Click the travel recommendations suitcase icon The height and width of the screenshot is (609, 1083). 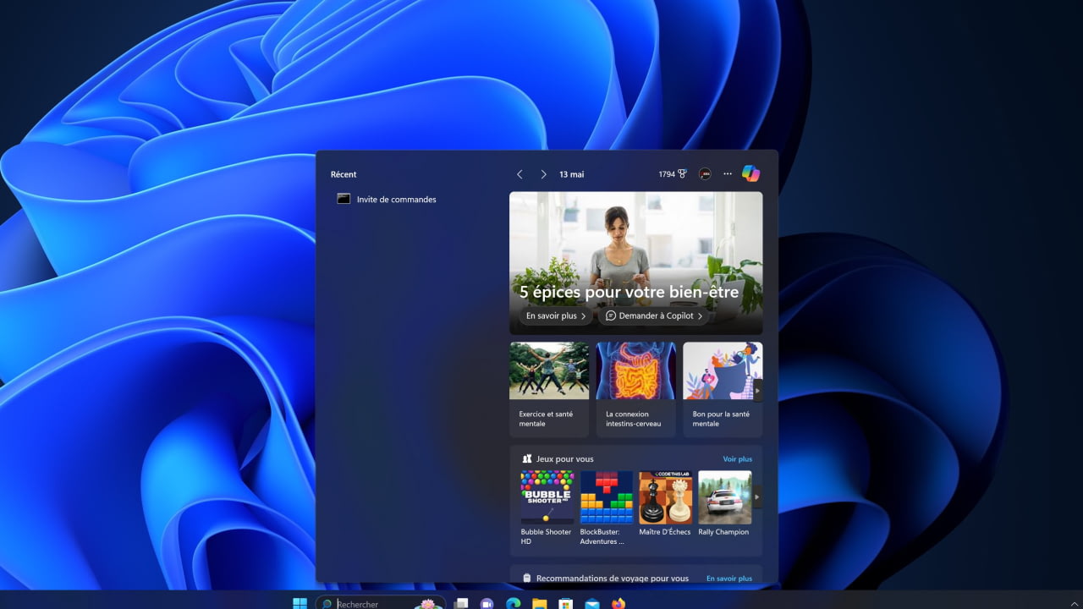click(527, 579)
